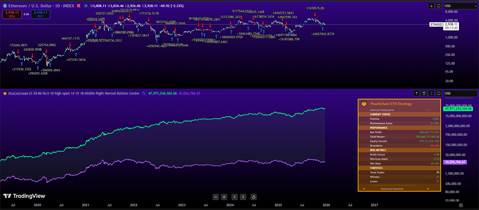
Task: Zoom out the chart with minus button
Action: coord(216,197)
